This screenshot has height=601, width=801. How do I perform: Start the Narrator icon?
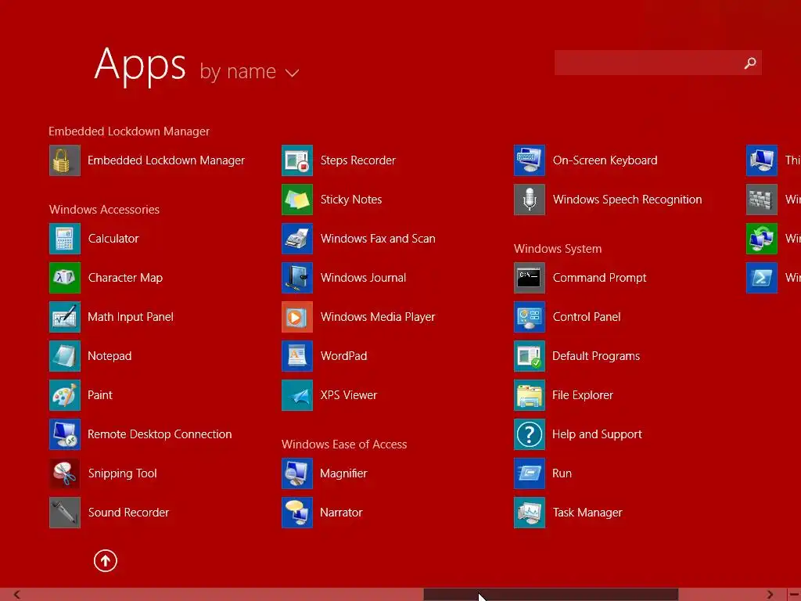pyautogui.click(x=297, y=513)
